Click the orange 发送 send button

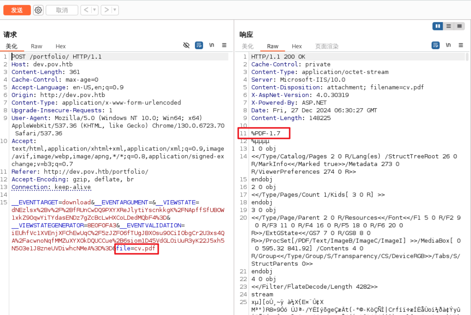tap(17, 10)
